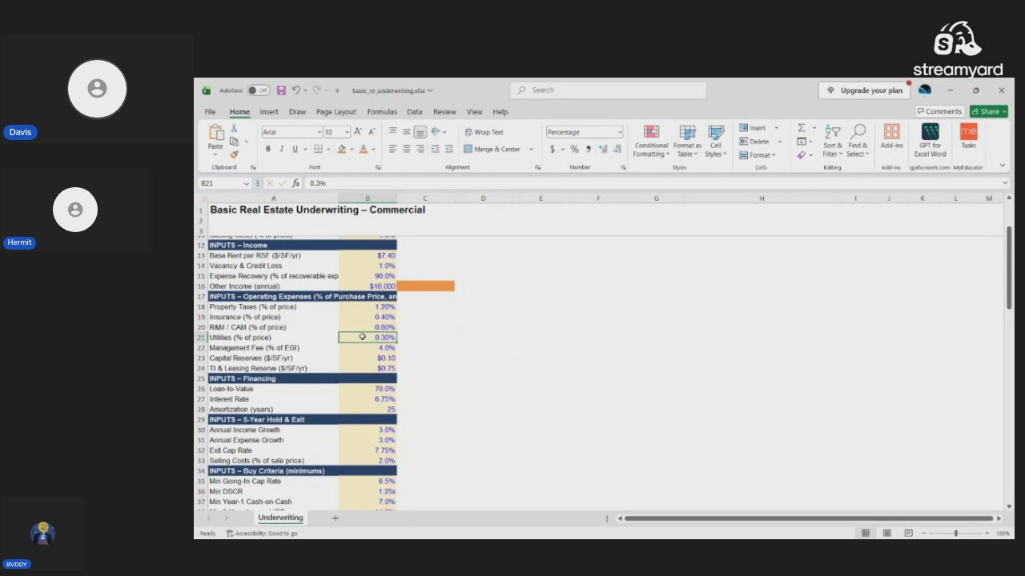Click the Undo arrow icon
1025x576 pixels.
(295, 90)
